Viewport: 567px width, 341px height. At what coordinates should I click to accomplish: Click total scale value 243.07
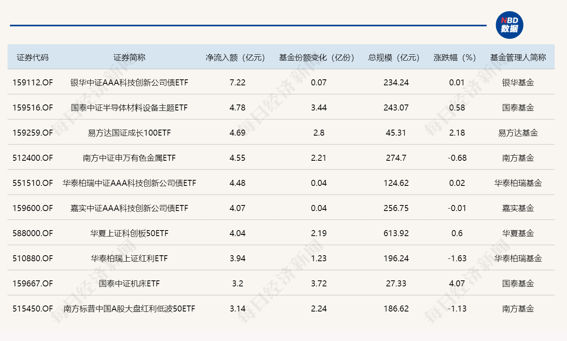pos(396,108)
